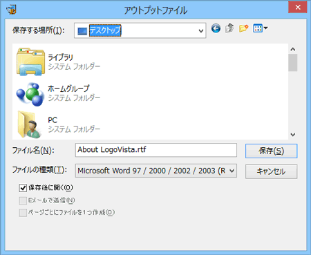Expand the ファイルの種類 dropdown
Screen dimensions: 311x255
pos(232,171)
